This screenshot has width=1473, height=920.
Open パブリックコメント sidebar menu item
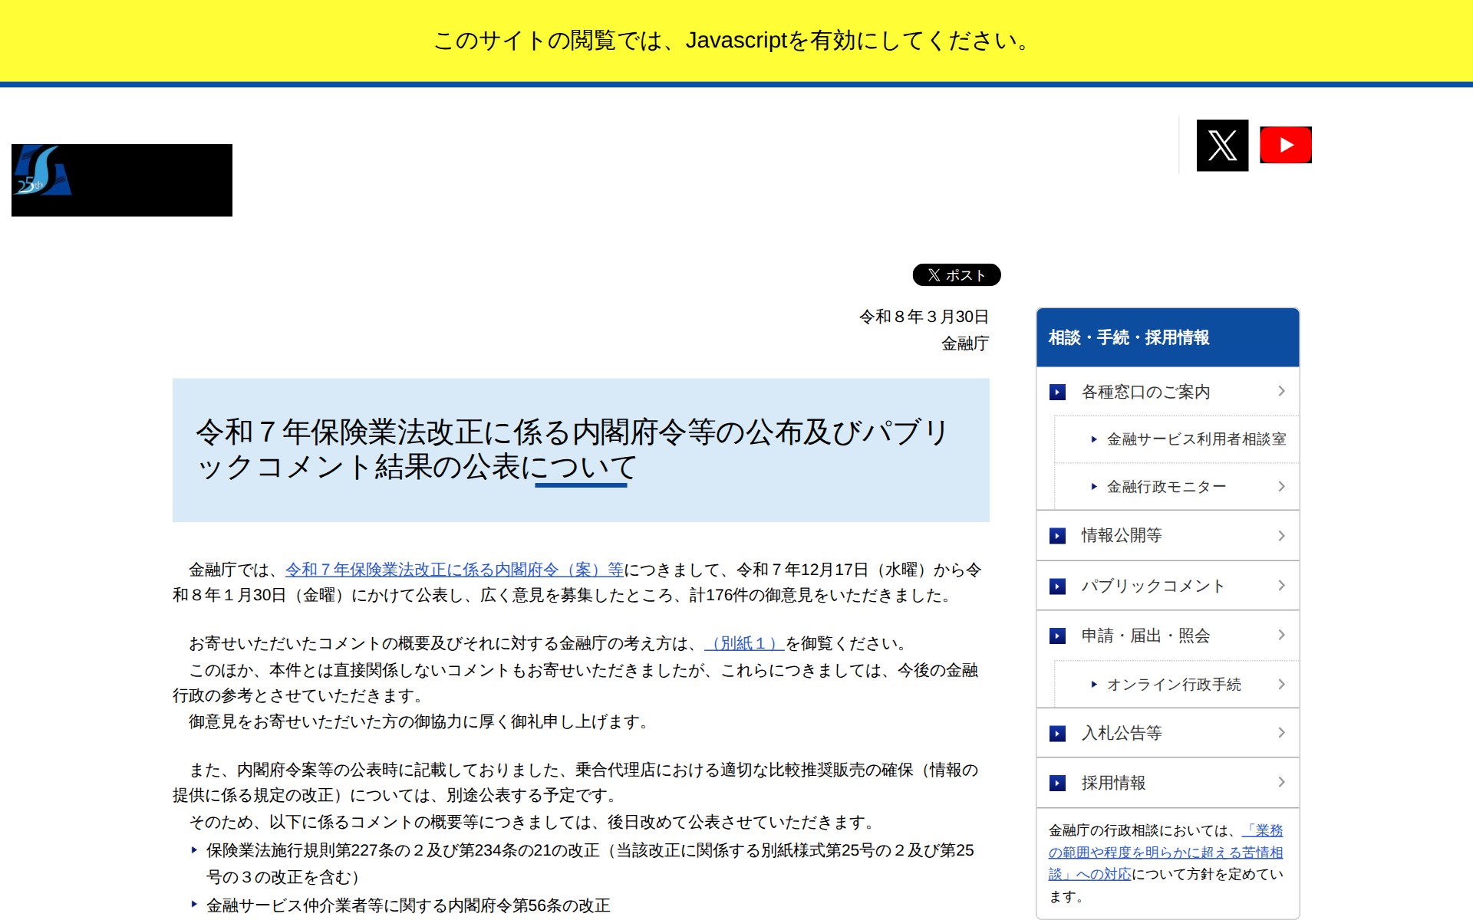(x=1152, y=586)
